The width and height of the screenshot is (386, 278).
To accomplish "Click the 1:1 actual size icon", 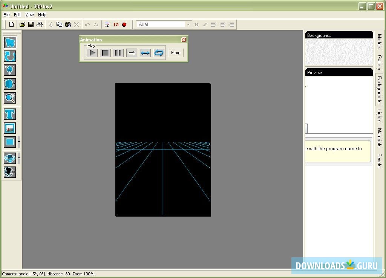I will pyautogui.click(x=115, y=24).
